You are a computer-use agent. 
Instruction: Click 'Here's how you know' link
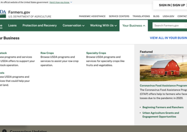pyautogui.click(x=60, y=2)
